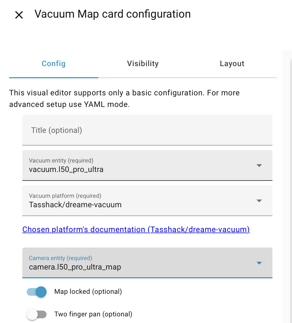Open the chosen platform's documentation link
Screen dimensions: 292x323
[x=136, y=229]
